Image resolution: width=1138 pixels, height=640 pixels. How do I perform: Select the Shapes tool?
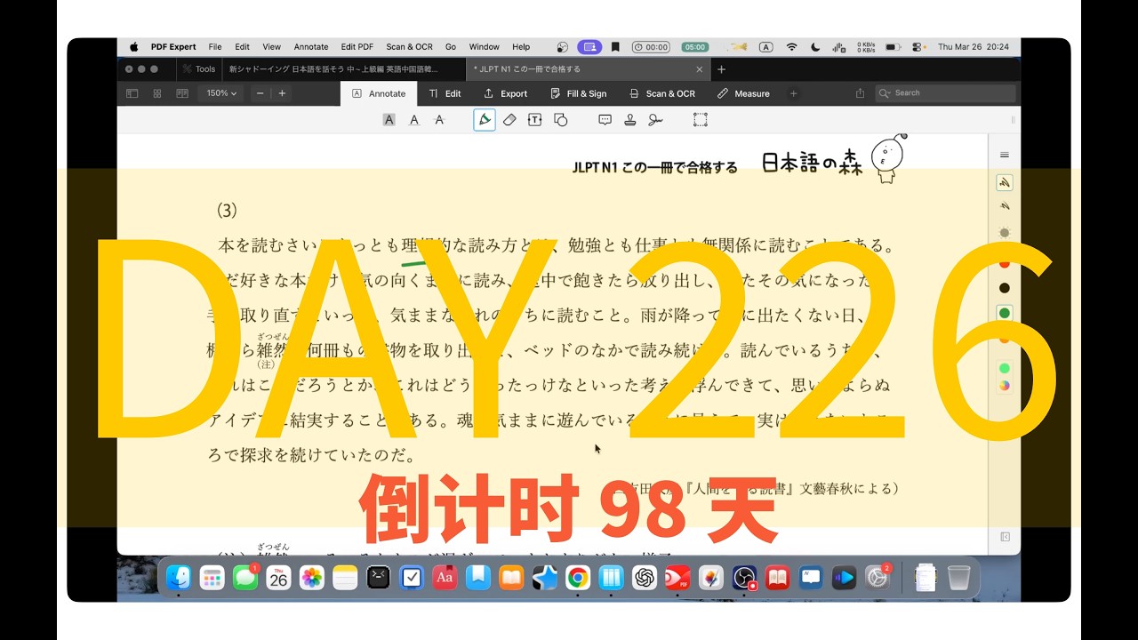[560, 119]
